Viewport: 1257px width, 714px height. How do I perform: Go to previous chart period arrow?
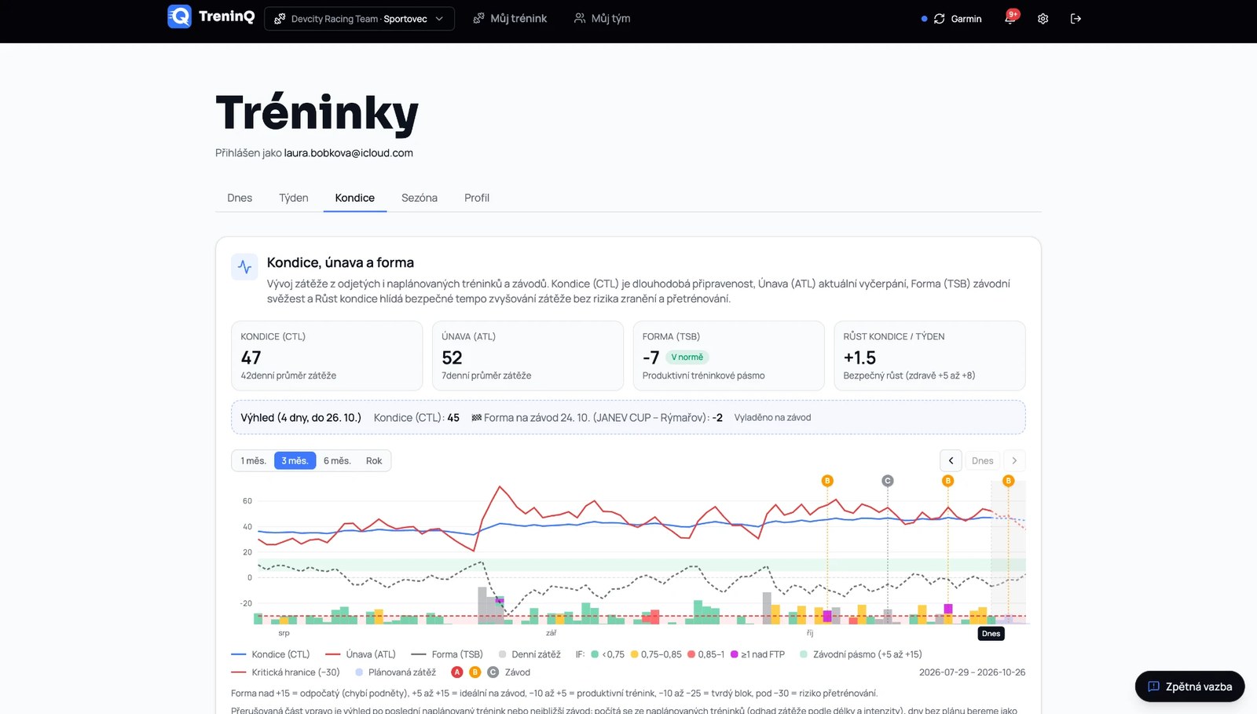pos(951,461)
